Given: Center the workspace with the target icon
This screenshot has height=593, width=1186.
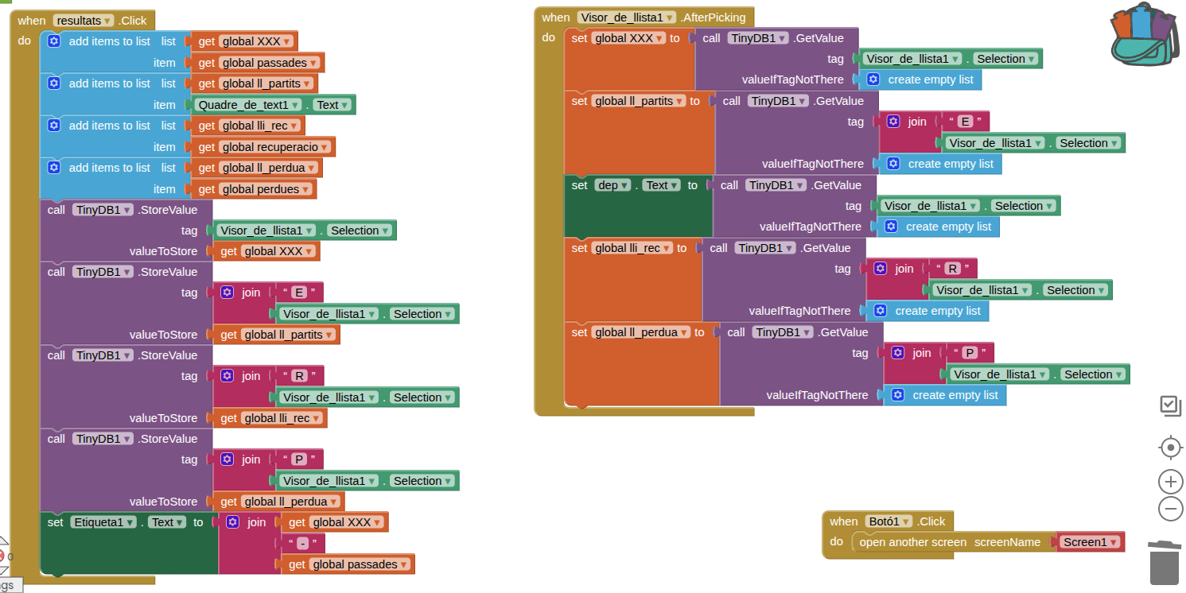Looking at the screenshot, I should click(1170, 448).
